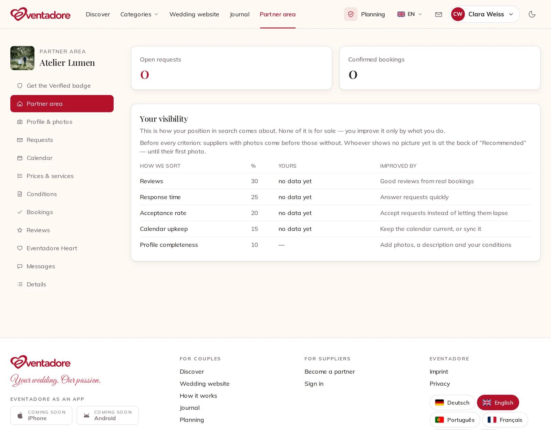Open Become a partner footer link
Viewport: 551px width, 430px height.
pos(330,372)
